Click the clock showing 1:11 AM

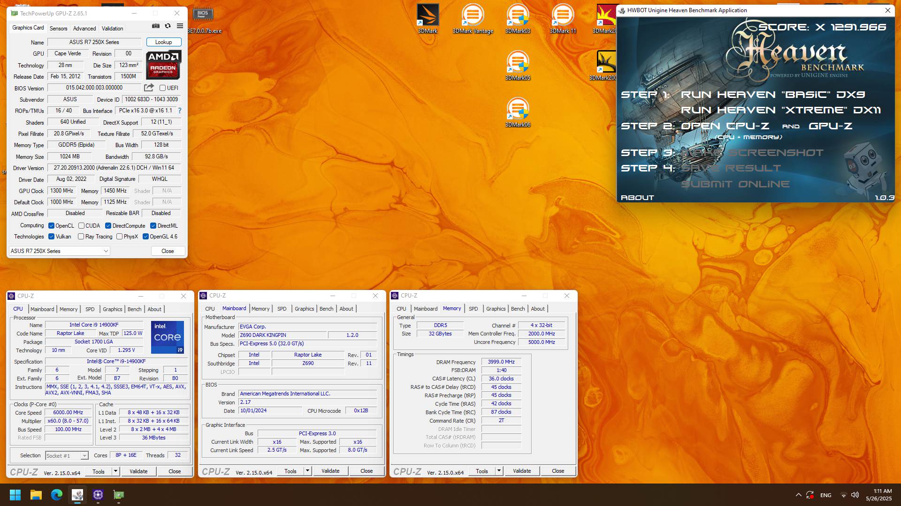coord(882,491)
